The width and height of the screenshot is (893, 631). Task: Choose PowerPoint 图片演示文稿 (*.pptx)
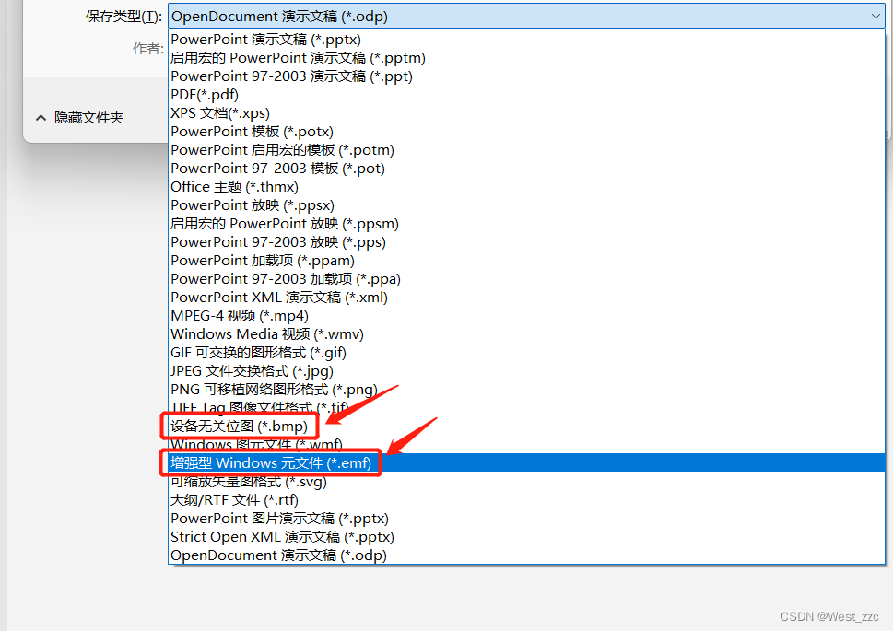pyautogui.click(x=526, y=519)
